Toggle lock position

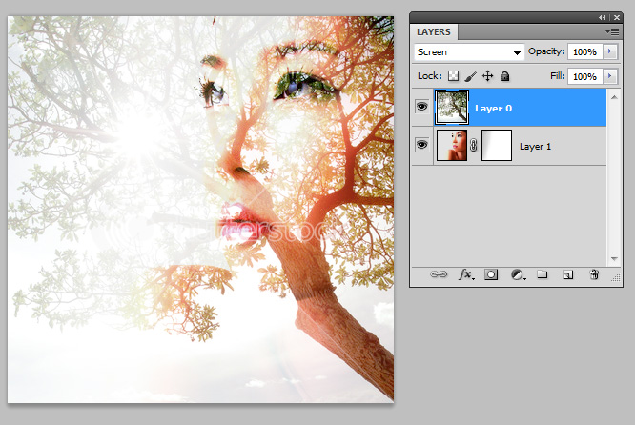[487, 76]
